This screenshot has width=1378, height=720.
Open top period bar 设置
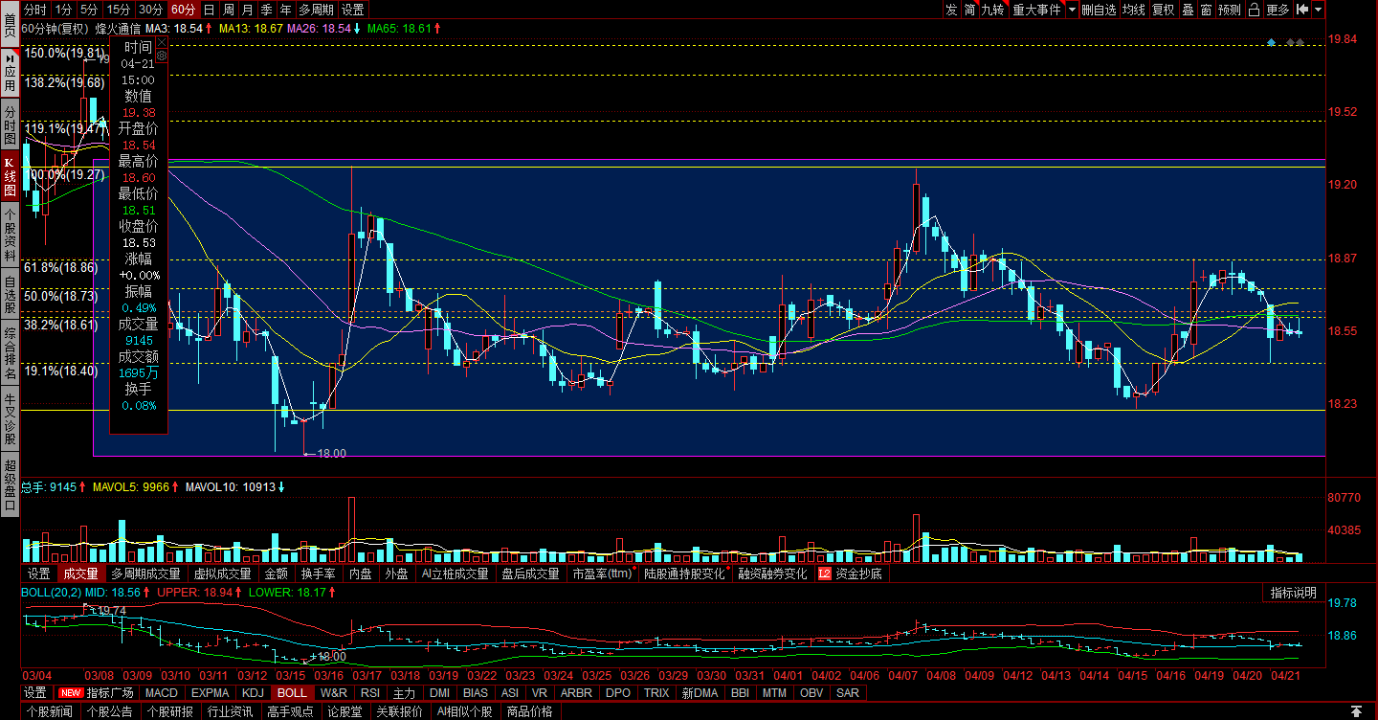click(353, 10)
